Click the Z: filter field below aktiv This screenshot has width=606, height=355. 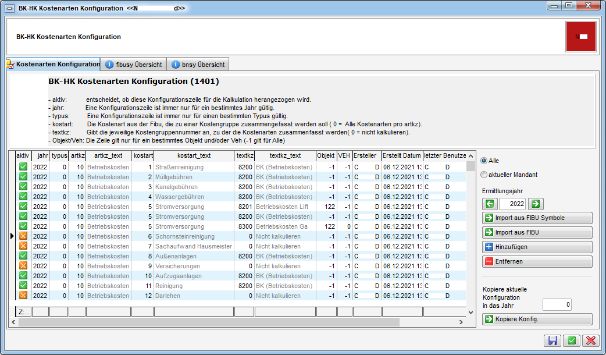(x=24, y=312)
